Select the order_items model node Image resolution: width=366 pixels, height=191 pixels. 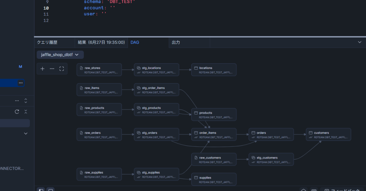213,135
